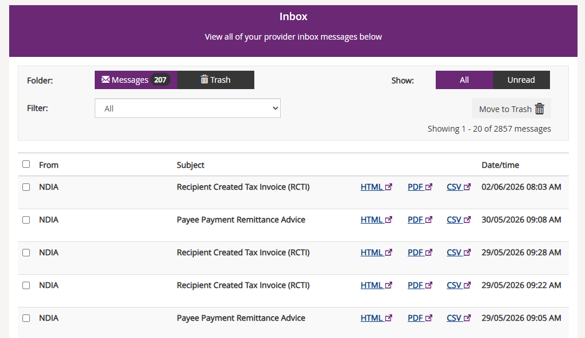
Task: Click 'Showing 1 - 20 of 2857 messages' text
Action: coord(489,129)
